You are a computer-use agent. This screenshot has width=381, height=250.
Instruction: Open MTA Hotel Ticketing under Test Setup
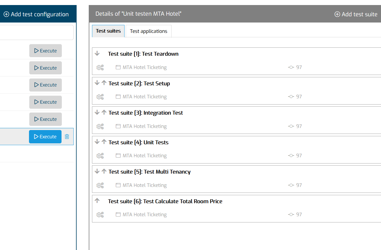click(141, 97)
